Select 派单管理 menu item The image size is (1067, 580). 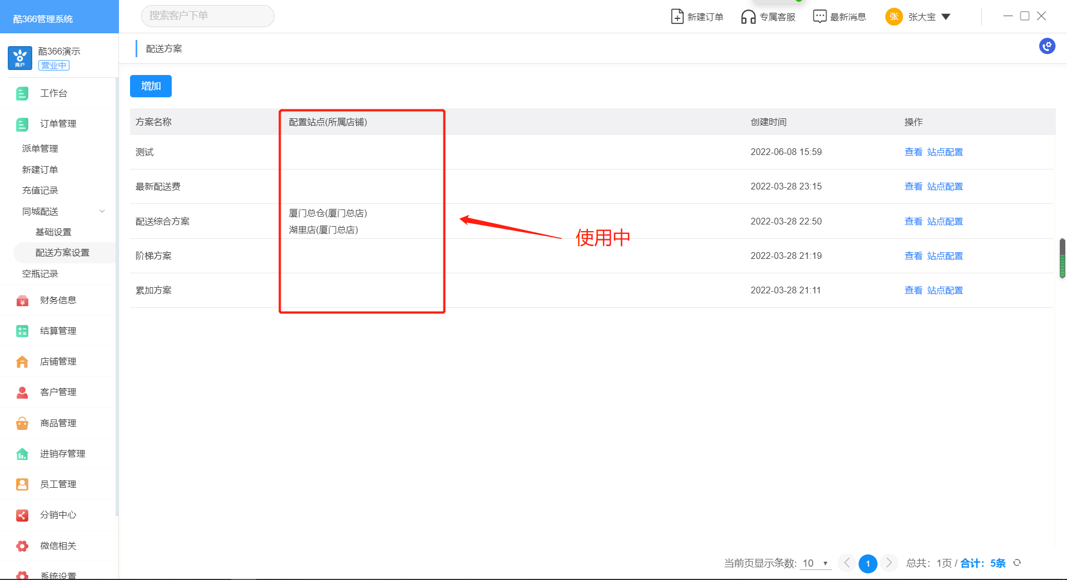point(40,148)
